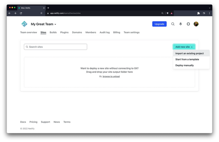The width and height of the screenshot is (219, 142).
Task: Click the browser forward arrow
Action: click(15, 13)
